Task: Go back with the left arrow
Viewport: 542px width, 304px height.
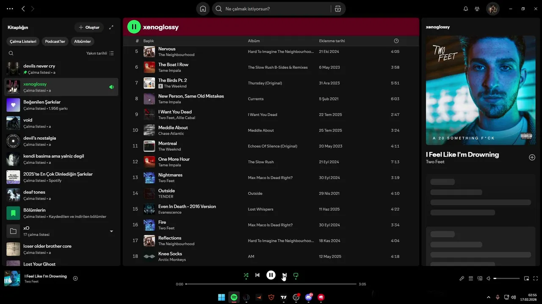Action: point(23,9)
